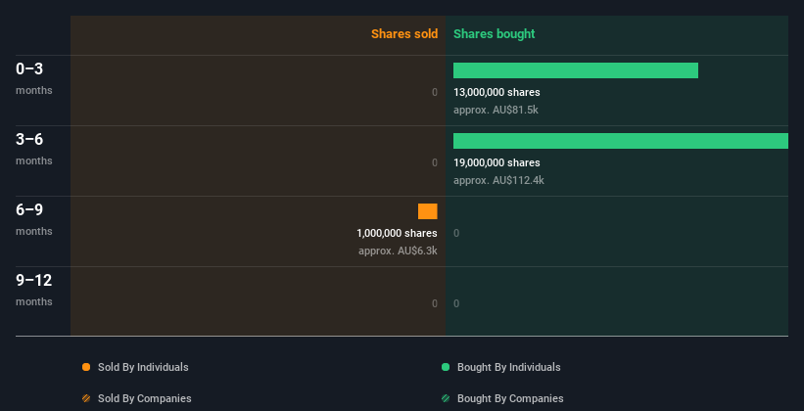Image resolution: width=804 pixels, height=411 pixels.
Task: Click the Shares bought column header
Action: [x=495, y=34]
